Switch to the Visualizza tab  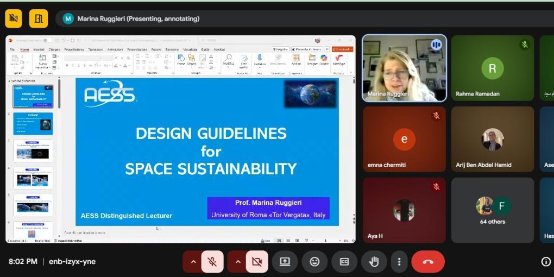[x=190, y=49]
